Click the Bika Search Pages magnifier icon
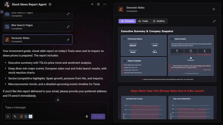This screenshot has width=223, height=125. pyautogui.click(x=7, y=27)
